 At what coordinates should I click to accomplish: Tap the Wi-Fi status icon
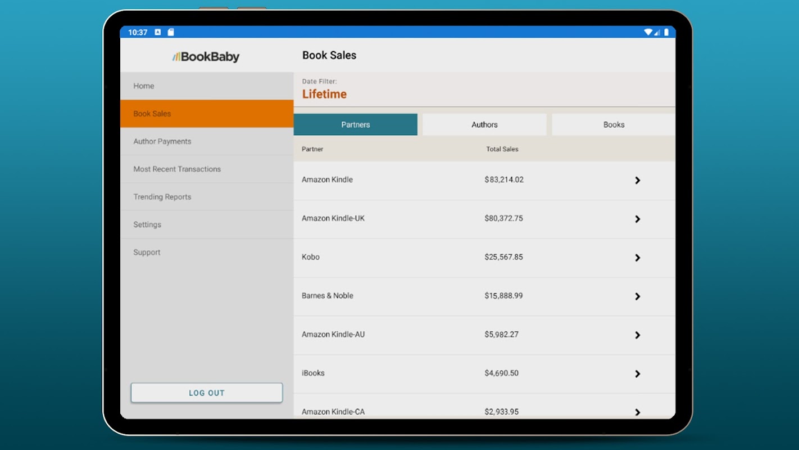click(648, 32)
